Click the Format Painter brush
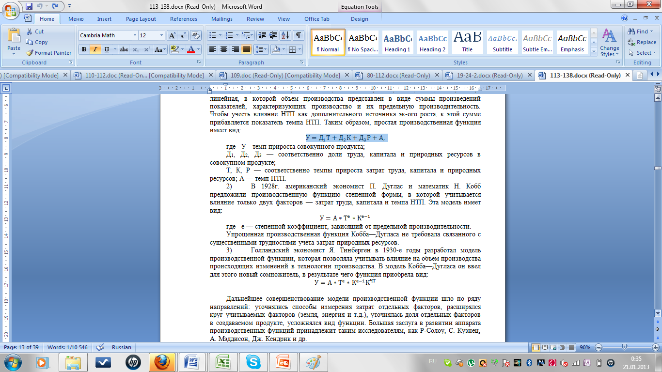The image size is (662, 372). [x=29, y=53]
